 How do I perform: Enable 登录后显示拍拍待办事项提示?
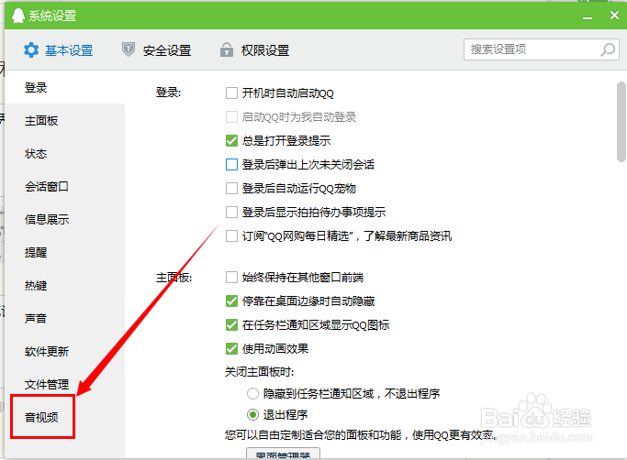point(231,212)
